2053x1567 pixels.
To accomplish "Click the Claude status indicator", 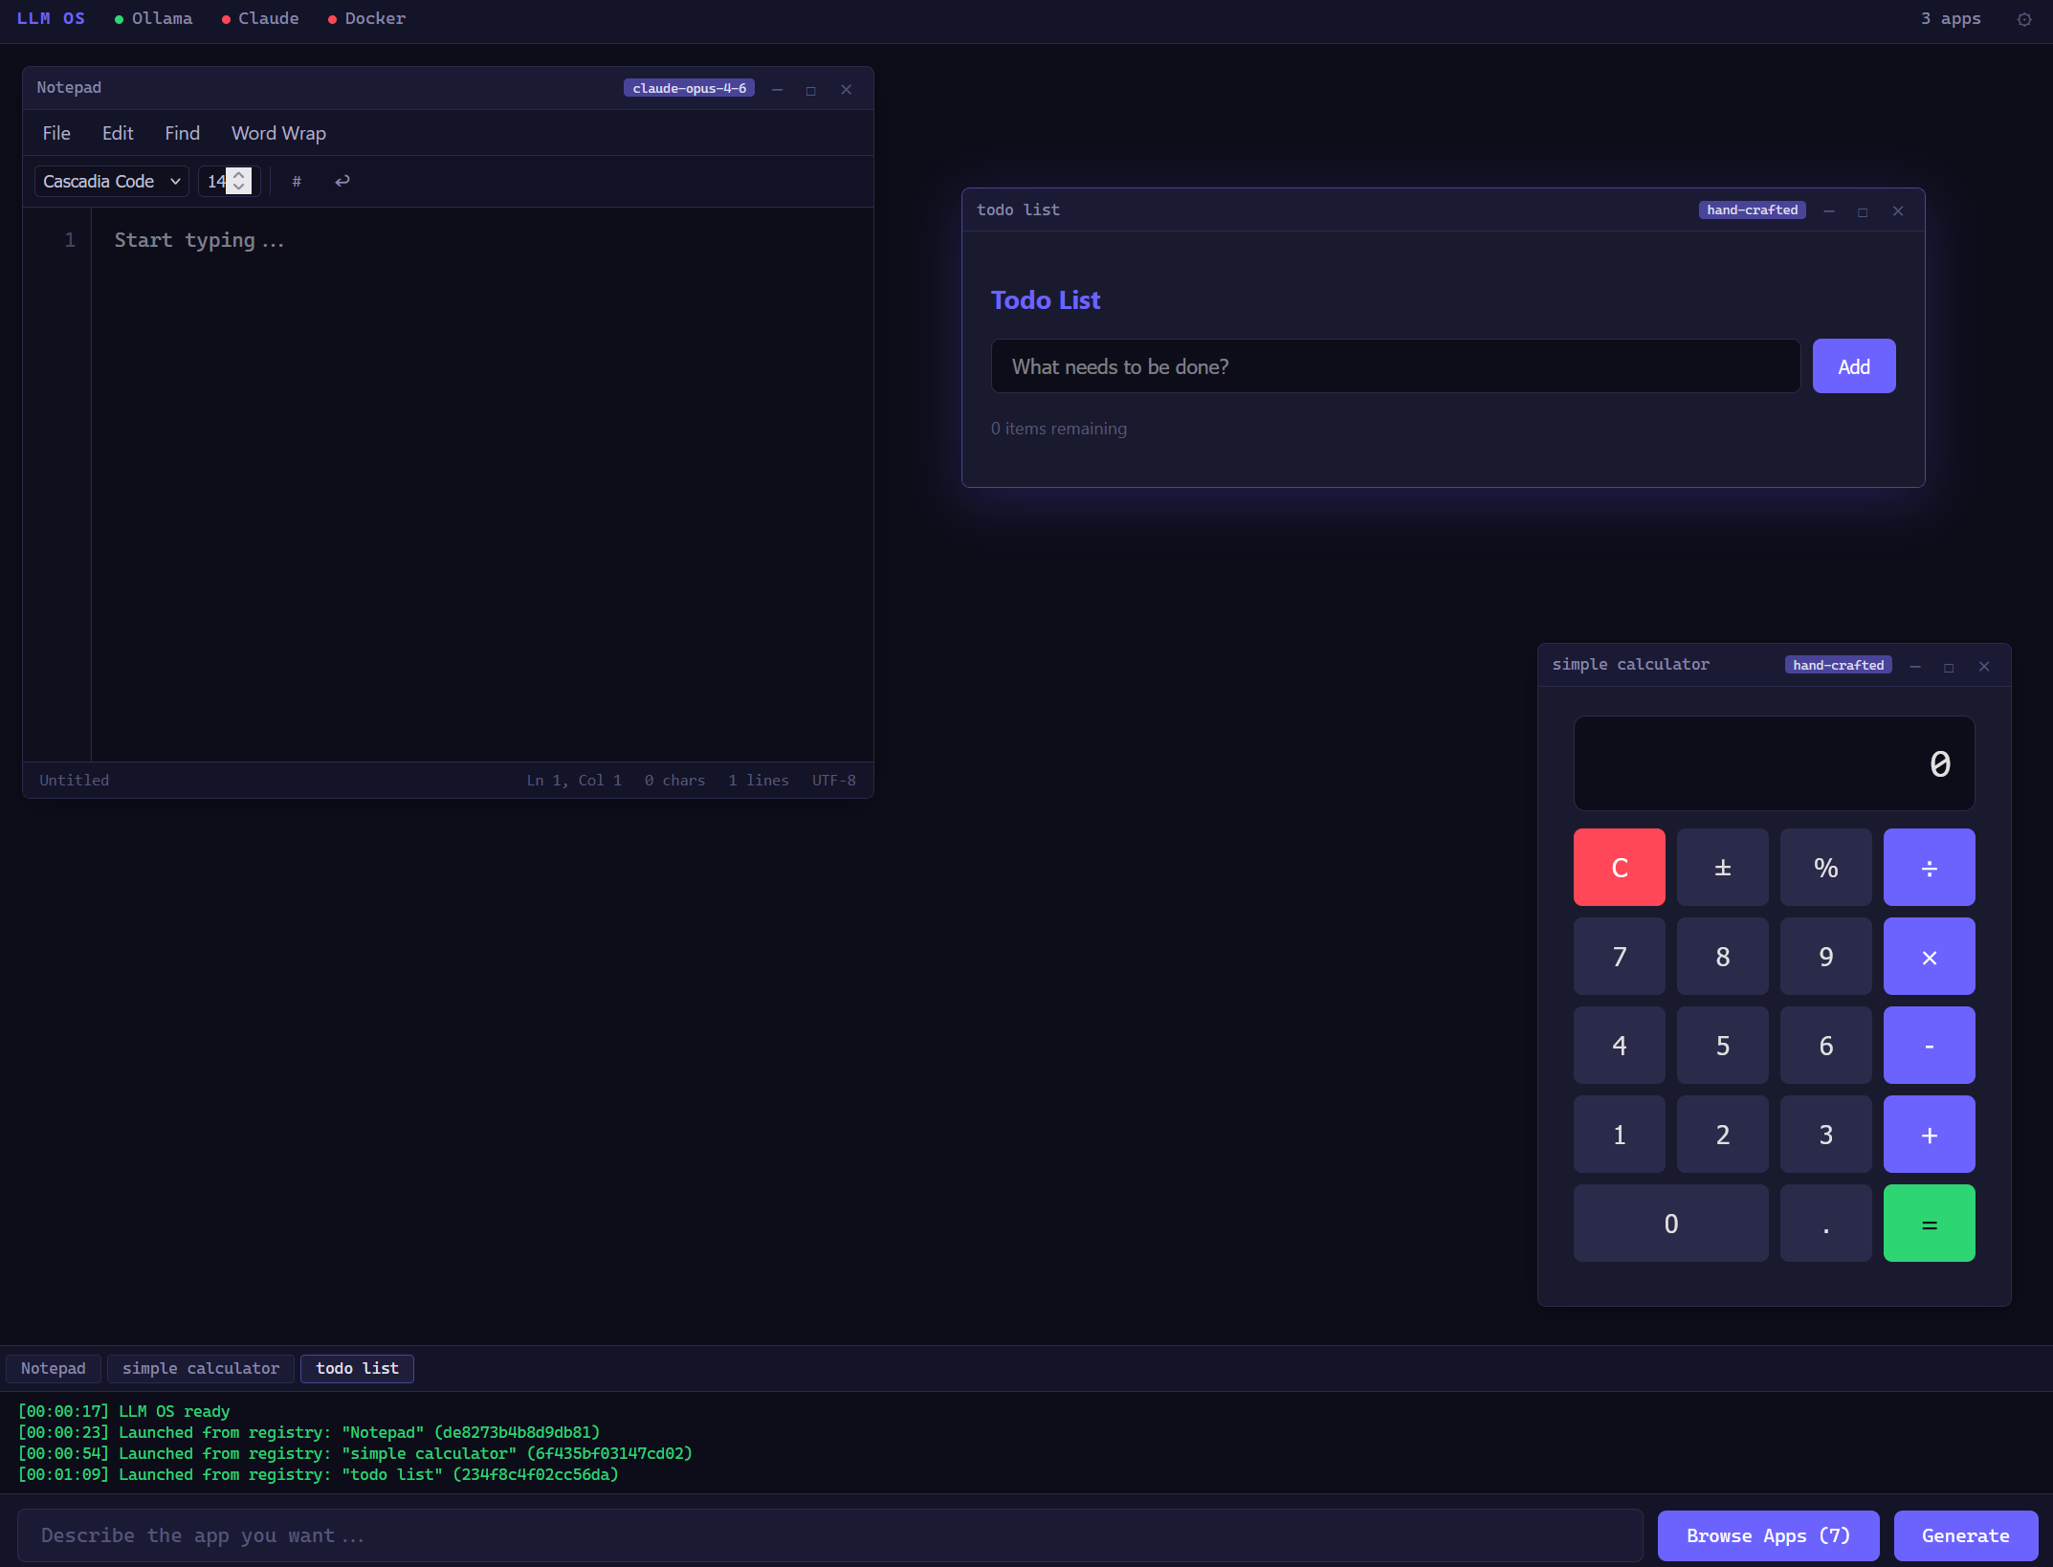I will click(260, 19).
